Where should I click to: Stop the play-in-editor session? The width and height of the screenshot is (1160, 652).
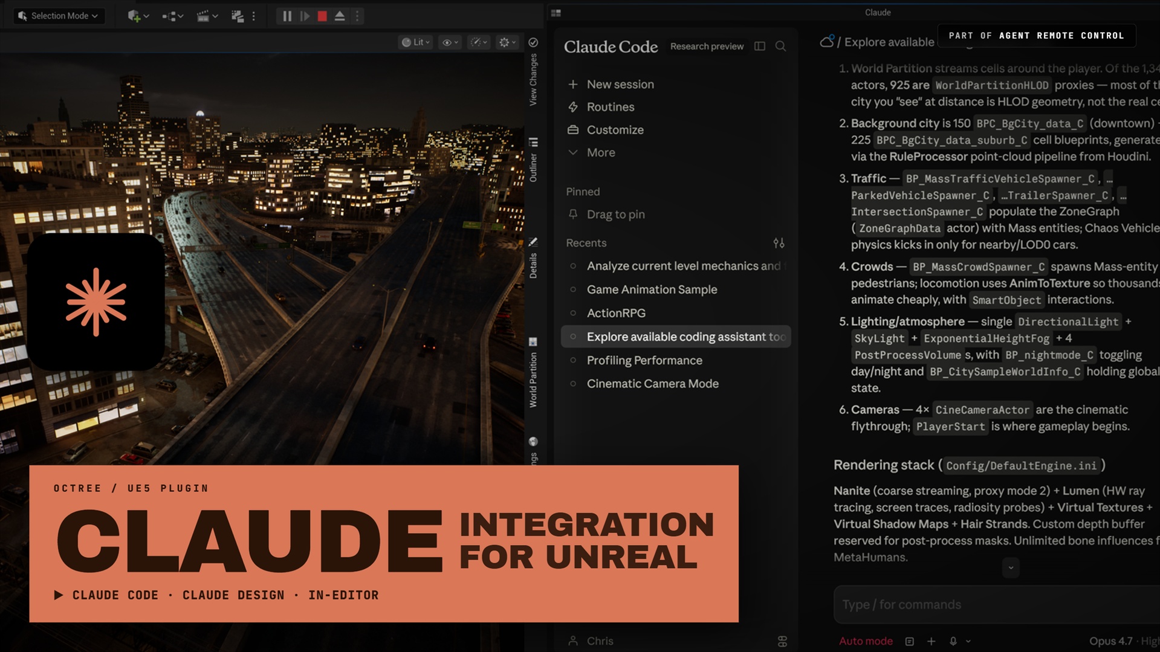[x=322, y=16]
